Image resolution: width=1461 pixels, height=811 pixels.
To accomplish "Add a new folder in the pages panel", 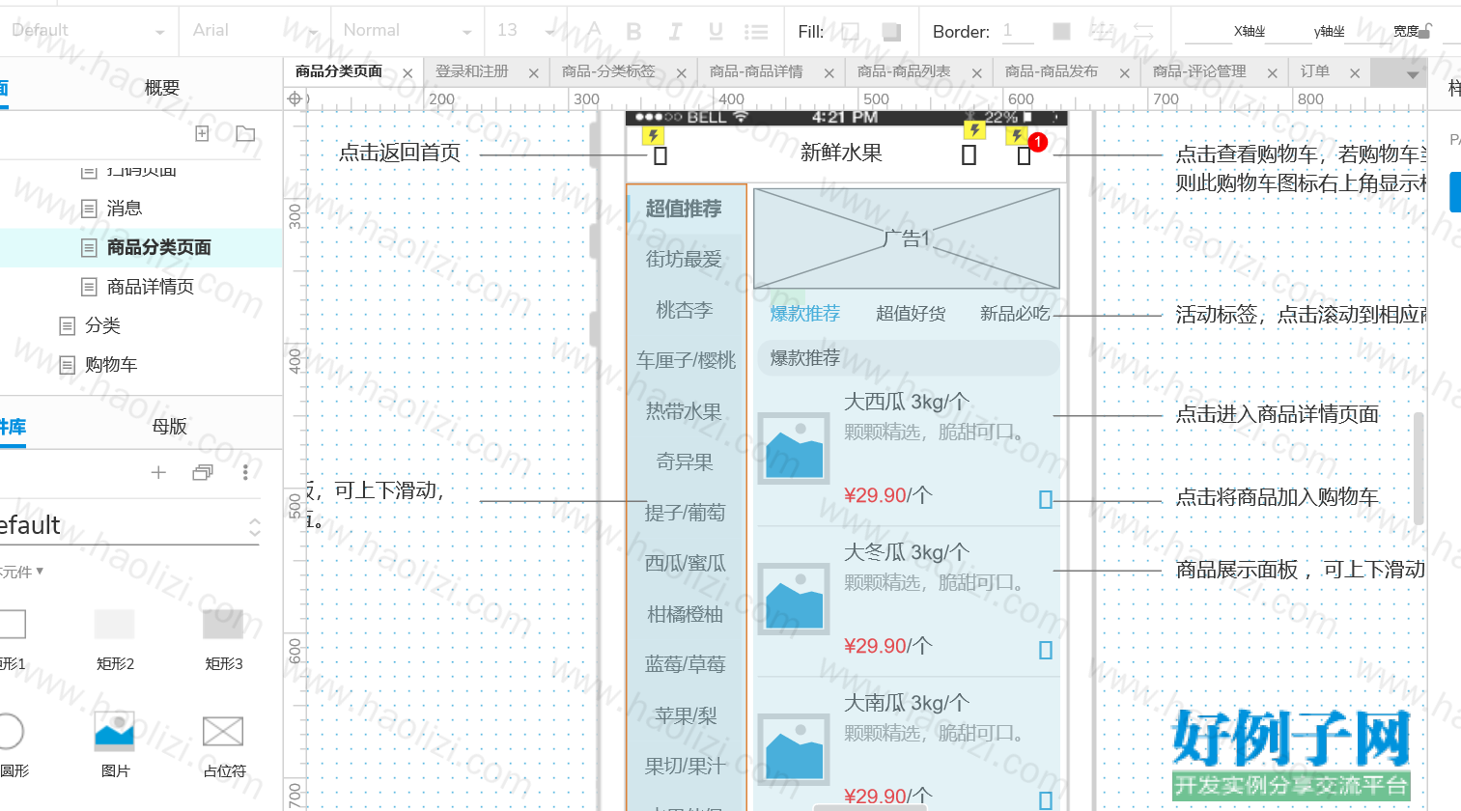I will pos(245,133).
